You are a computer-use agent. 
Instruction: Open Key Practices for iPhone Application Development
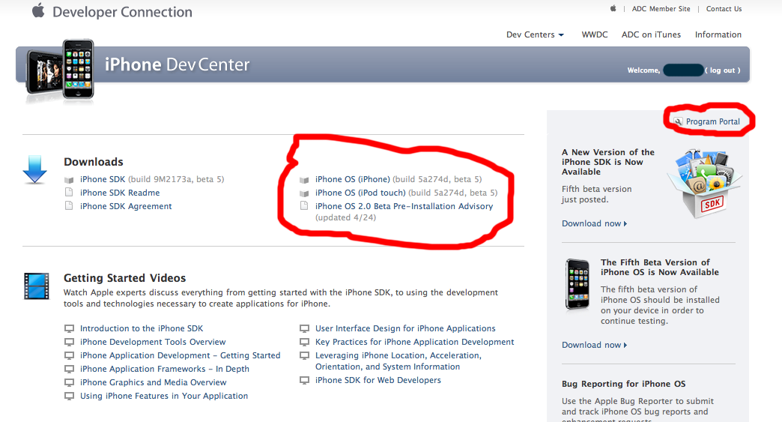pyautogui.click(x=414, y=342)
